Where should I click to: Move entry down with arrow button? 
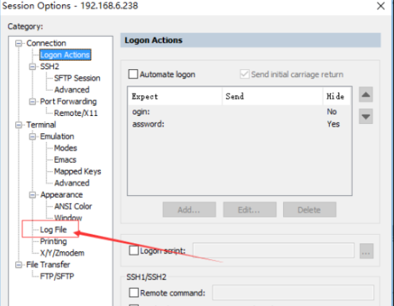366,117
